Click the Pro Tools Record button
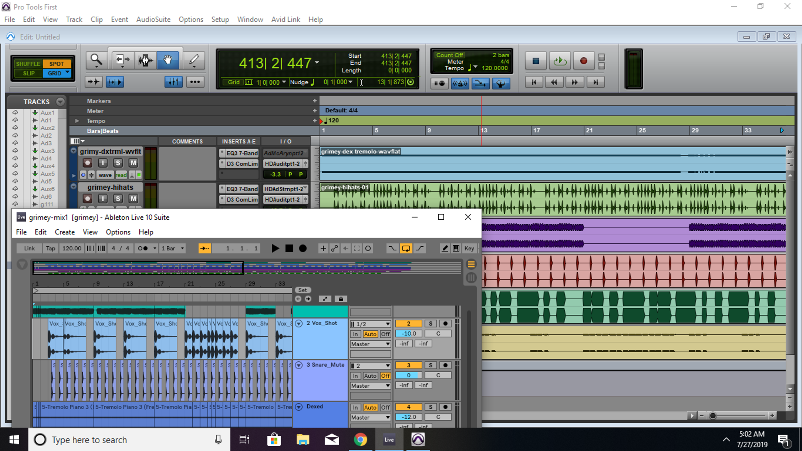Screen dimensions: 802x451 click(x=583, y=61)
